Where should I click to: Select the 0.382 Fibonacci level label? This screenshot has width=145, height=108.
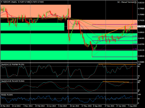pyautogui.click(x=135, y=36)
